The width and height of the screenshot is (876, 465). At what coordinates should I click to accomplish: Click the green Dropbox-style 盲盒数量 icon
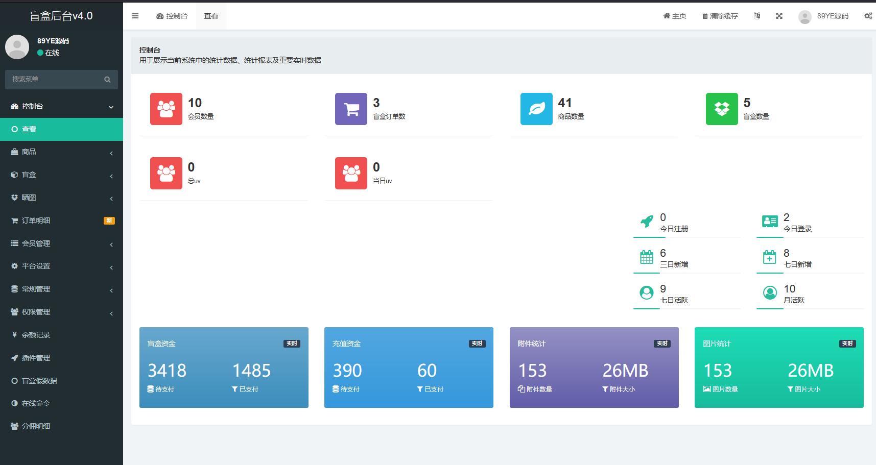[722, 109]
